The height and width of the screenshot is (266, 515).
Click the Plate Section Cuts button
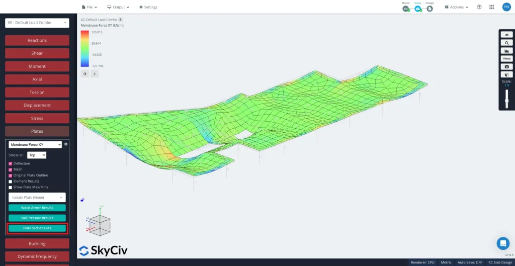coord(37,228)
